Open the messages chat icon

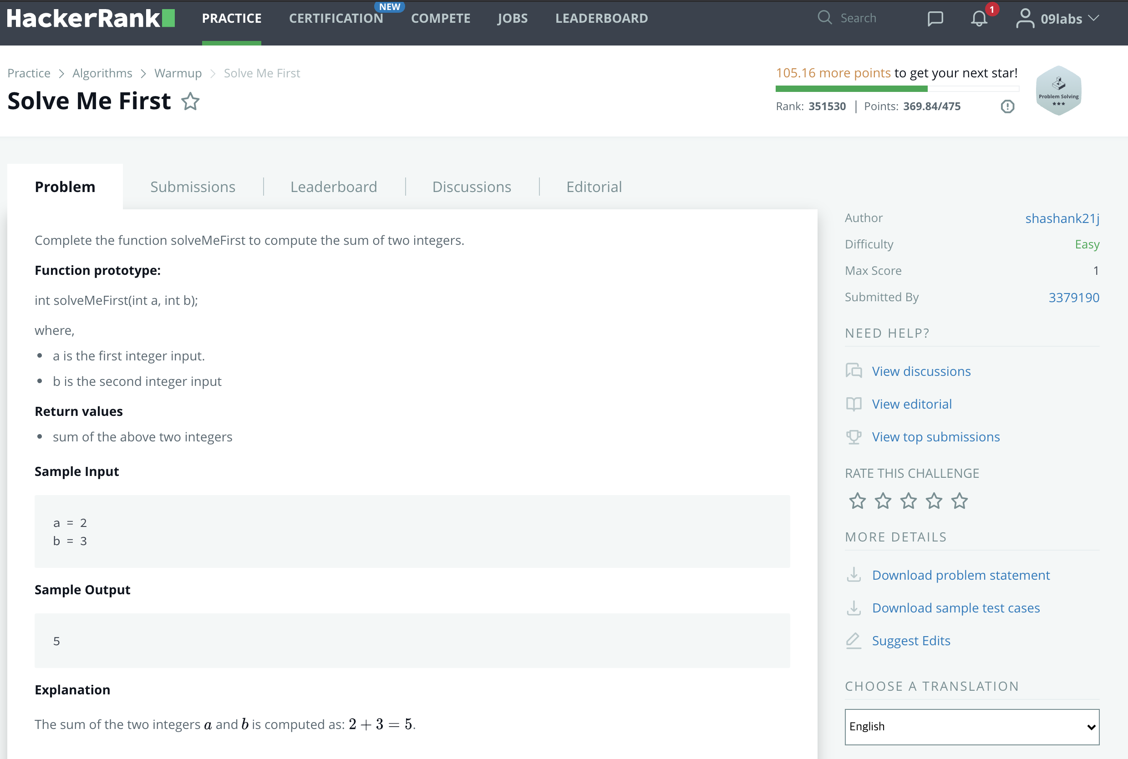(x=935, y=18)
